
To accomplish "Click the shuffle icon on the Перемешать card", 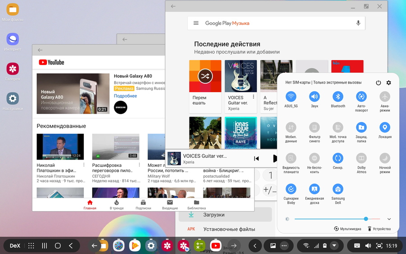I will pos(205,76).
